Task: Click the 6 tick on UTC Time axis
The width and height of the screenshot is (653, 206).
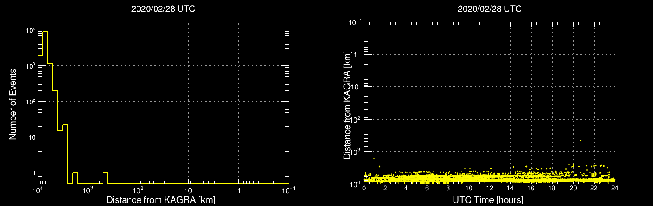Action: pyautogui.click(x=427, y=189)
